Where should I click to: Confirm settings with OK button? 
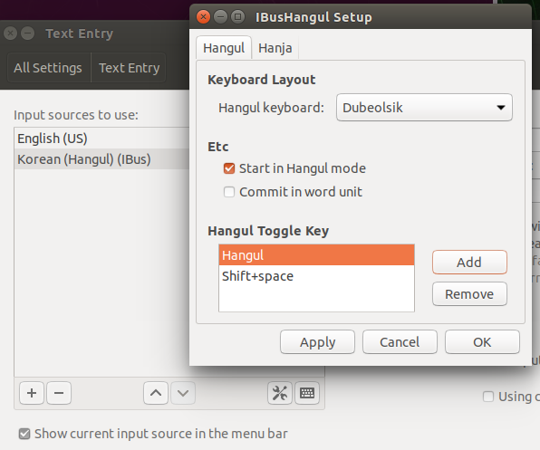point(482,342)
